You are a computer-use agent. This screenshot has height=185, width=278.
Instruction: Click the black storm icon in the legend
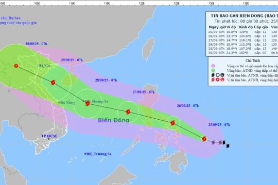coord(213,75)
